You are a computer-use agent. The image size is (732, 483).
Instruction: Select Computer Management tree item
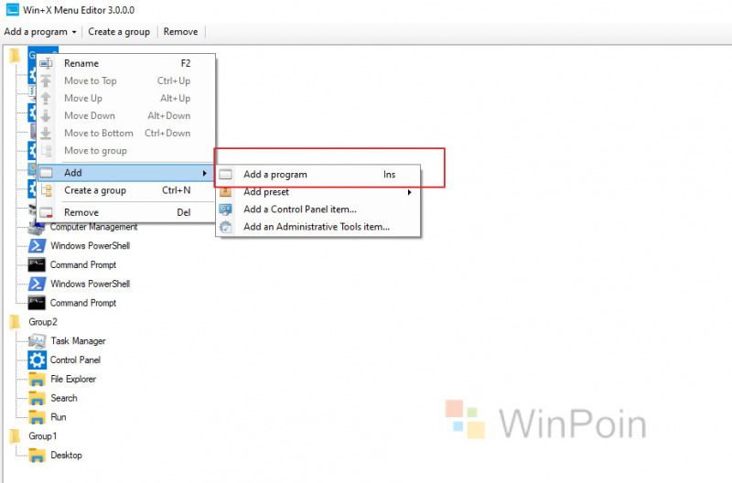(94, 227)
